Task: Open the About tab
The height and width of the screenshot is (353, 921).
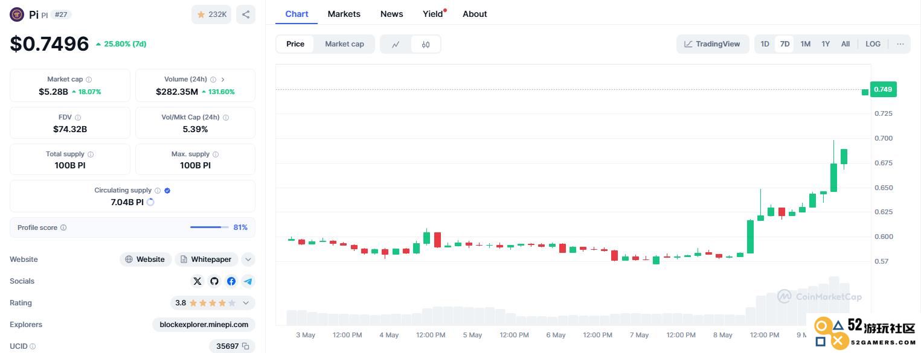Action: click(475, 14)
